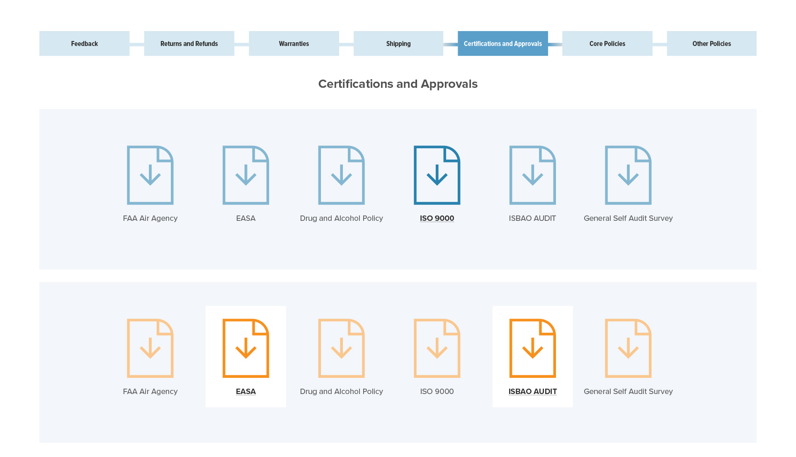Open the Core Policies tab
Screen dimensions: 796x457
(607, 44)
